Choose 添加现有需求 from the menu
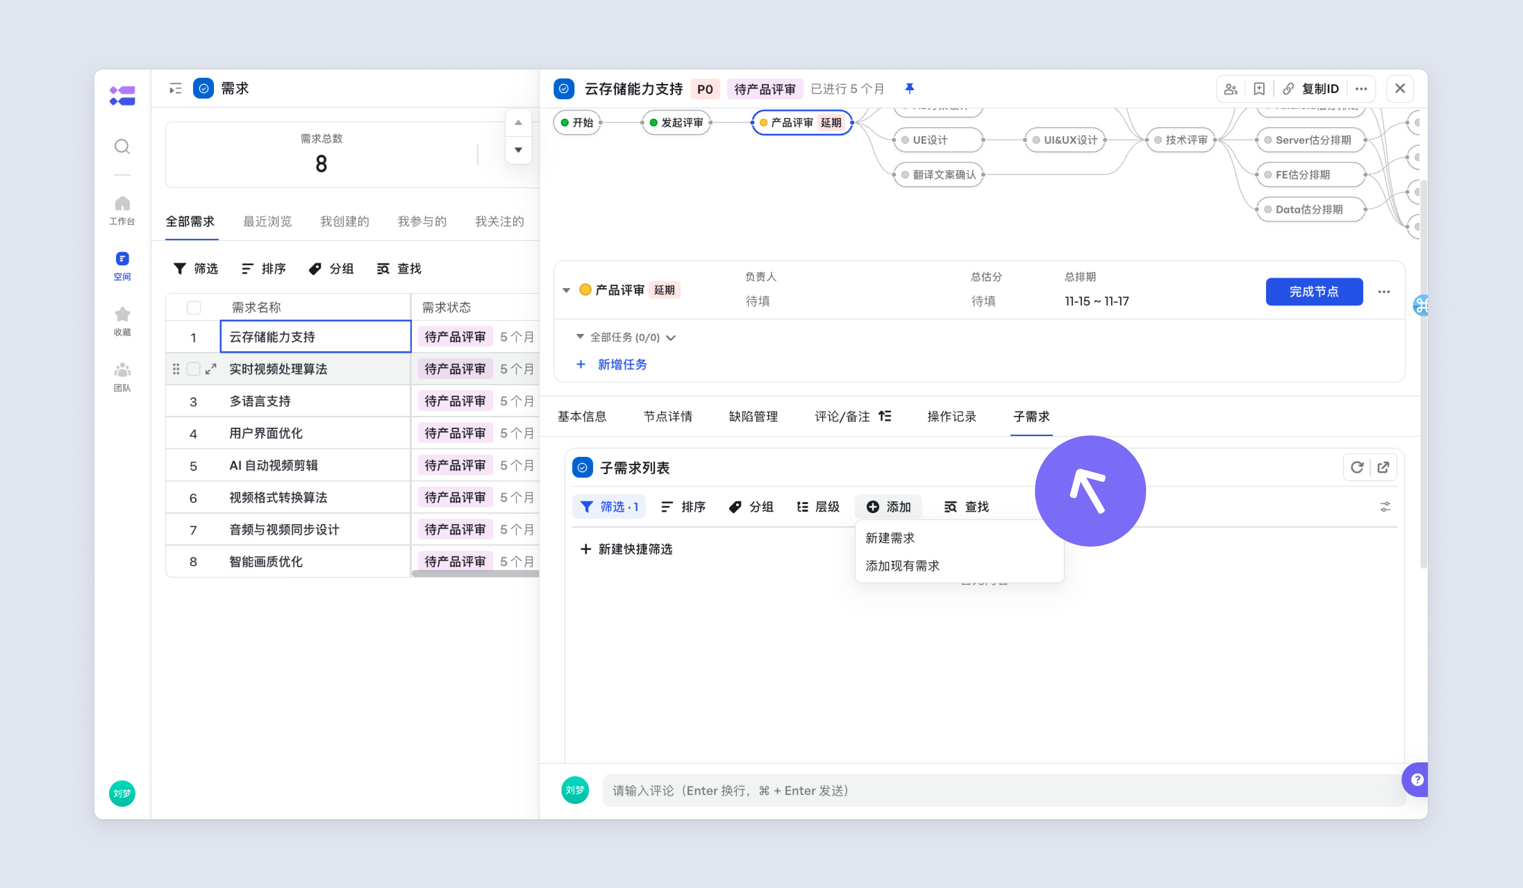This screenshot has width=1523, height=888. [959, 566]
